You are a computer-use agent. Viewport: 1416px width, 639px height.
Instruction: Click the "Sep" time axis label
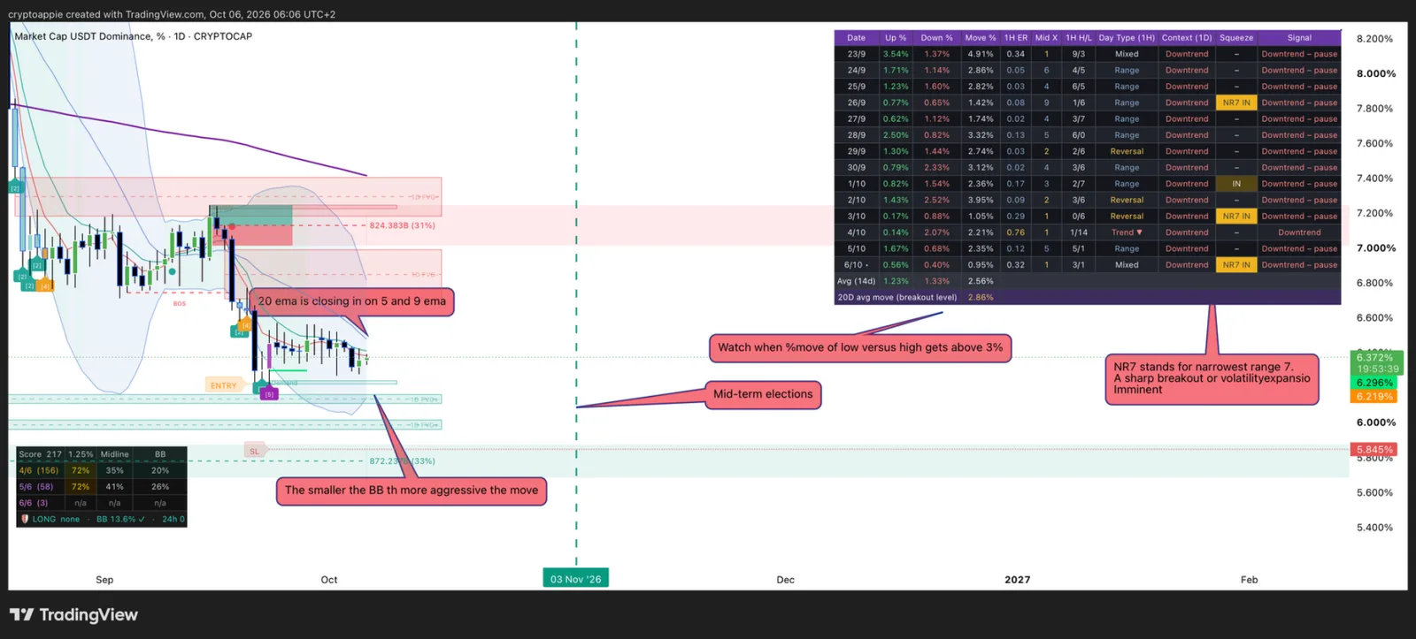pyautogui.click(x=104, y=580)
